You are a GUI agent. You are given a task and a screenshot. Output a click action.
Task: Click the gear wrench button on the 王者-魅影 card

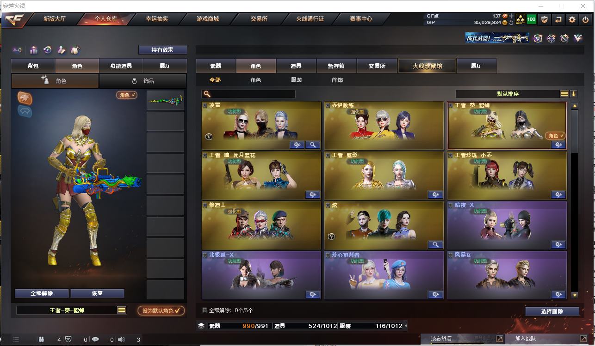[x=435, y=195]
